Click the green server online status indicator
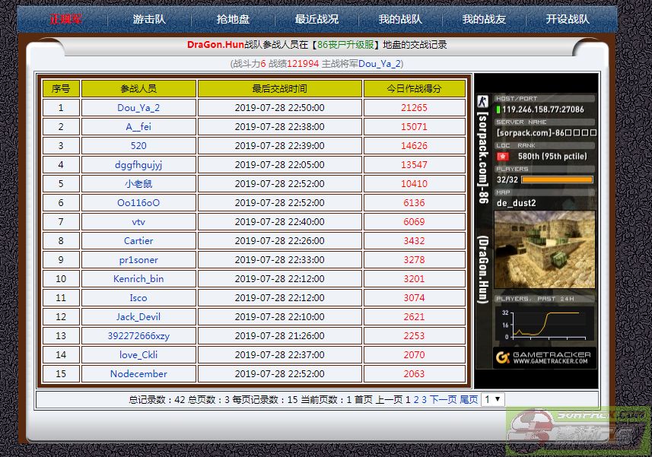Image resolution: width=652 pixels, height=457 pixels. [x=498, y=109]
